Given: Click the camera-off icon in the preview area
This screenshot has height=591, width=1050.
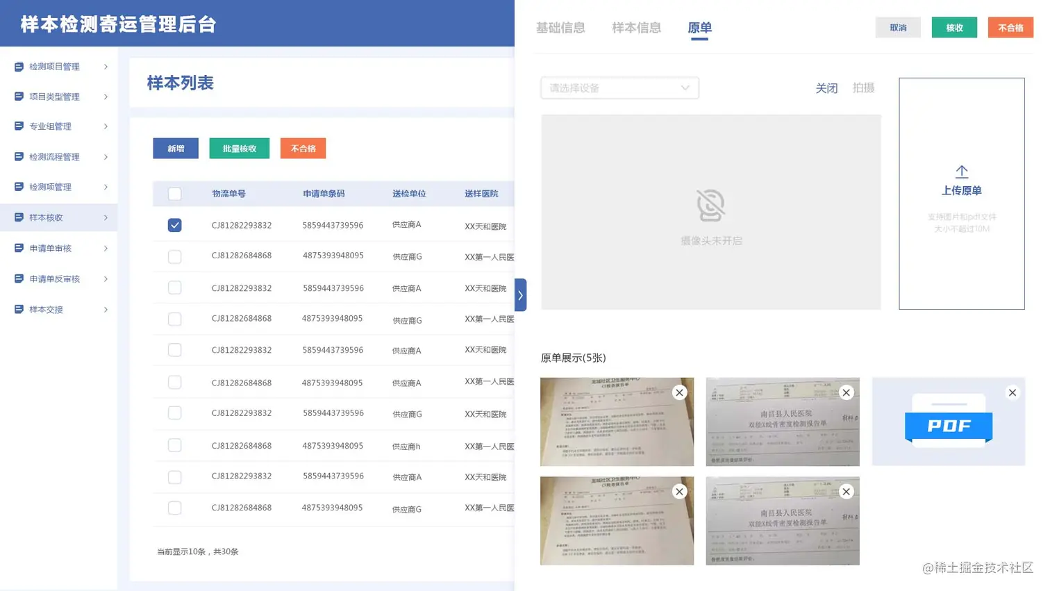Looking at the screenshot, I should pos(710,205).
